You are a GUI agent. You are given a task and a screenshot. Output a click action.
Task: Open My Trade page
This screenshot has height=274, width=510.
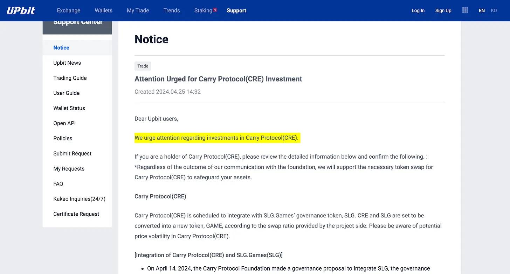tap(138, 10)
